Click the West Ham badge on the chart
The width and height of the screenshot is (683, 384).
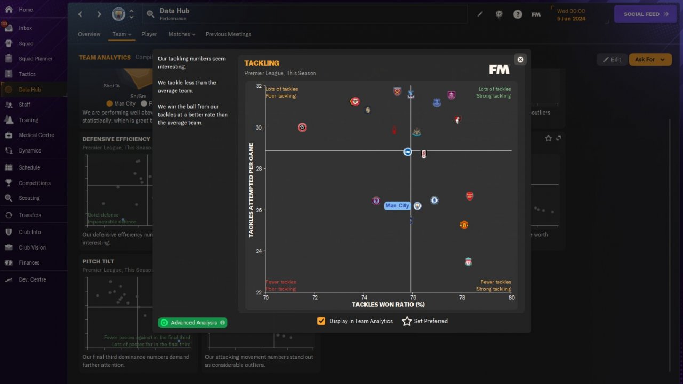pos(397,92)
